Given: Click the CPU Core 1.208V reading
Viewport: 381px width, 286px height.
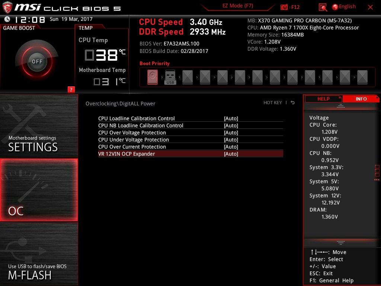Looking at the screenshot, I should click(x=329, y=132).
